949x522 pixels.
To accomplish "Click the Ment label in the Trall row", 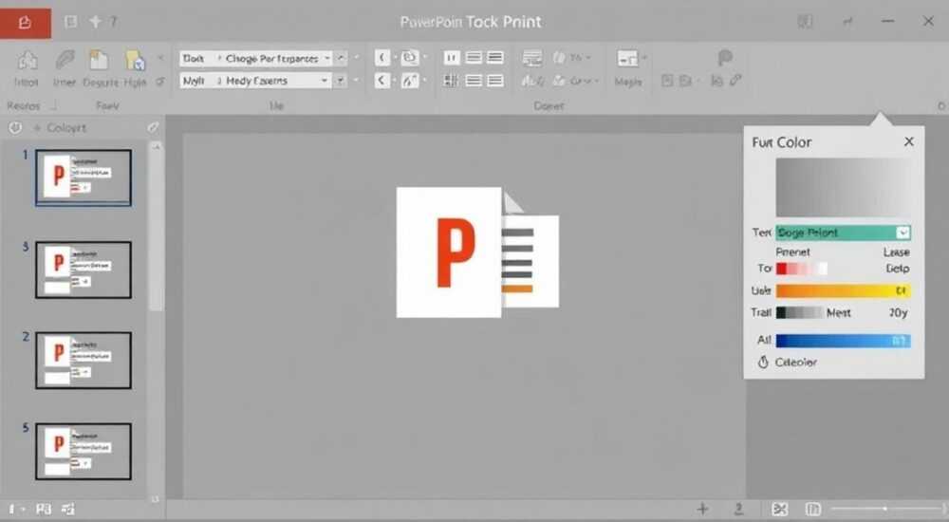I will [x=838, y=312].
